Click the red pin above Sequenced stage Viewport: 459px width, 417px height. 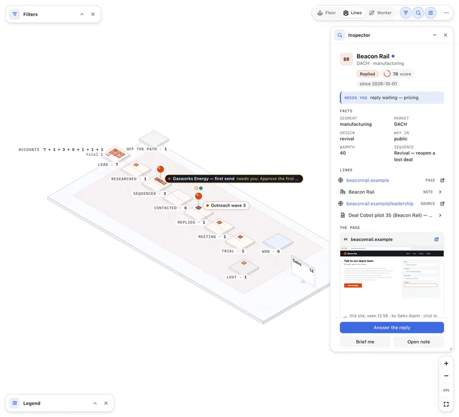[x=161, y=169]
